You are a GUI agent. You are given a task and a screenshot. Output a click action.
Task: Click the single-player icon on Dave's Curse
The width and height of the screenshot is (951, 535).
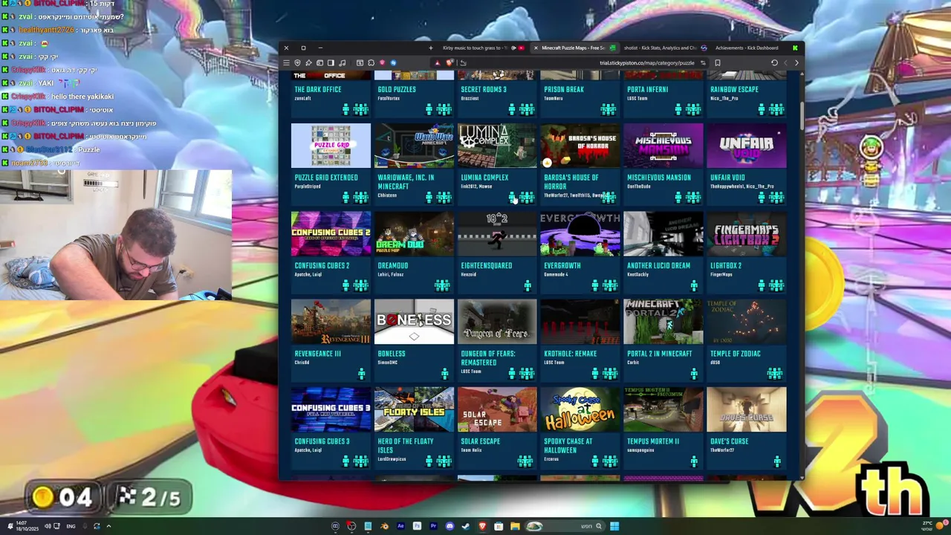[777, 461]
